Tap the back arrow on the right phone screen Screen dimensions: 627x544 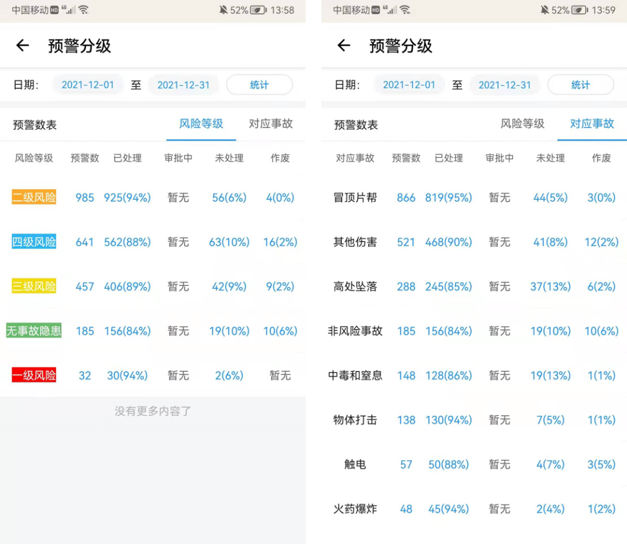[344, 46]
